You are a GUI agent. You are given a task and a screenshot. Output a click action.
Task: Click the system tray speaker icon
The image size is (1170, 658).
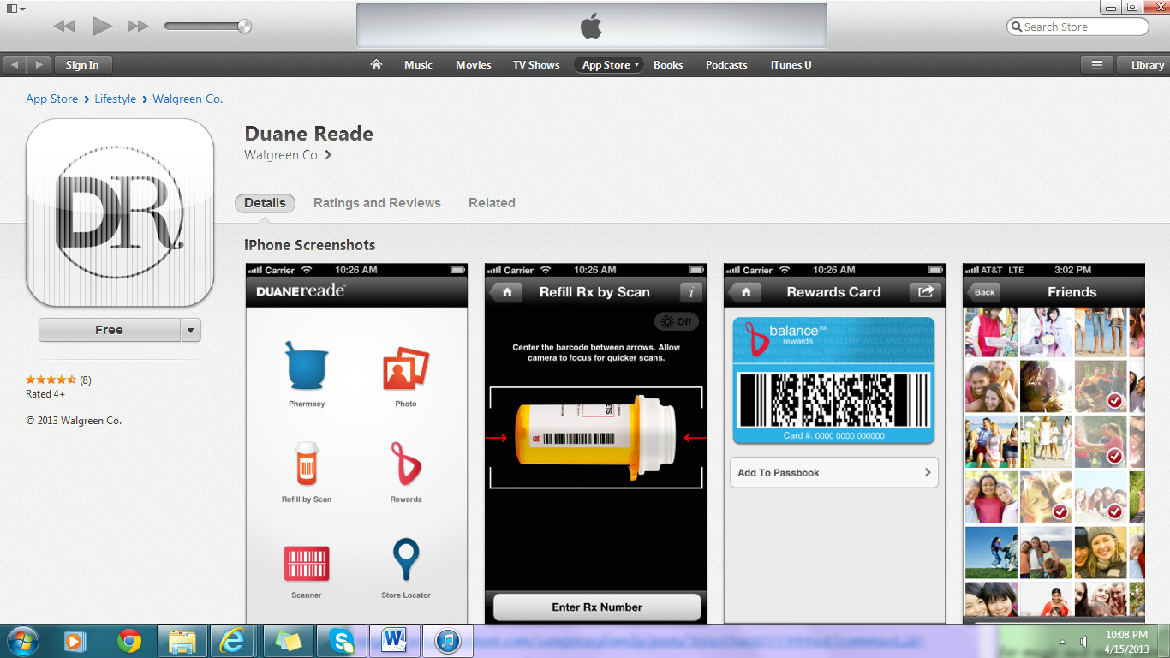tap(1084, 641)
